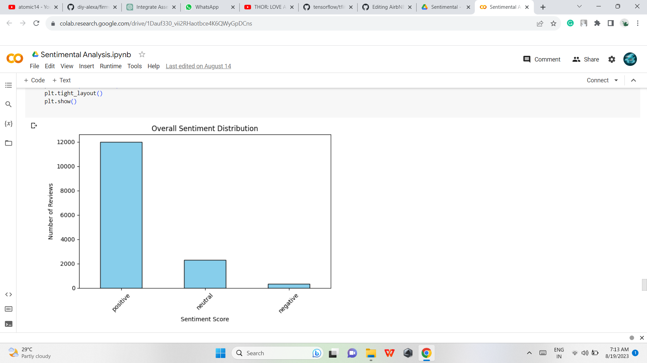Open the table of contents sidebar
The image size is (647, 363).
8,85
